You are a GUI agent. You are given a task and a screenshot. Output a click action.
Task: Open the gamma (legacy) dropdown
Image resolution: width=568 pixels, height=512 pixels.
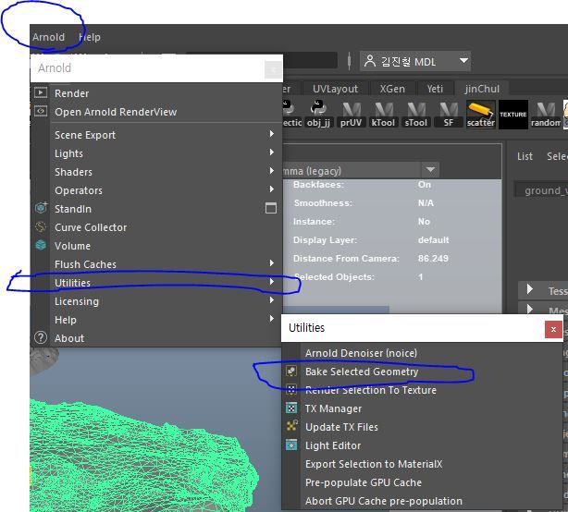click(430, 170)
